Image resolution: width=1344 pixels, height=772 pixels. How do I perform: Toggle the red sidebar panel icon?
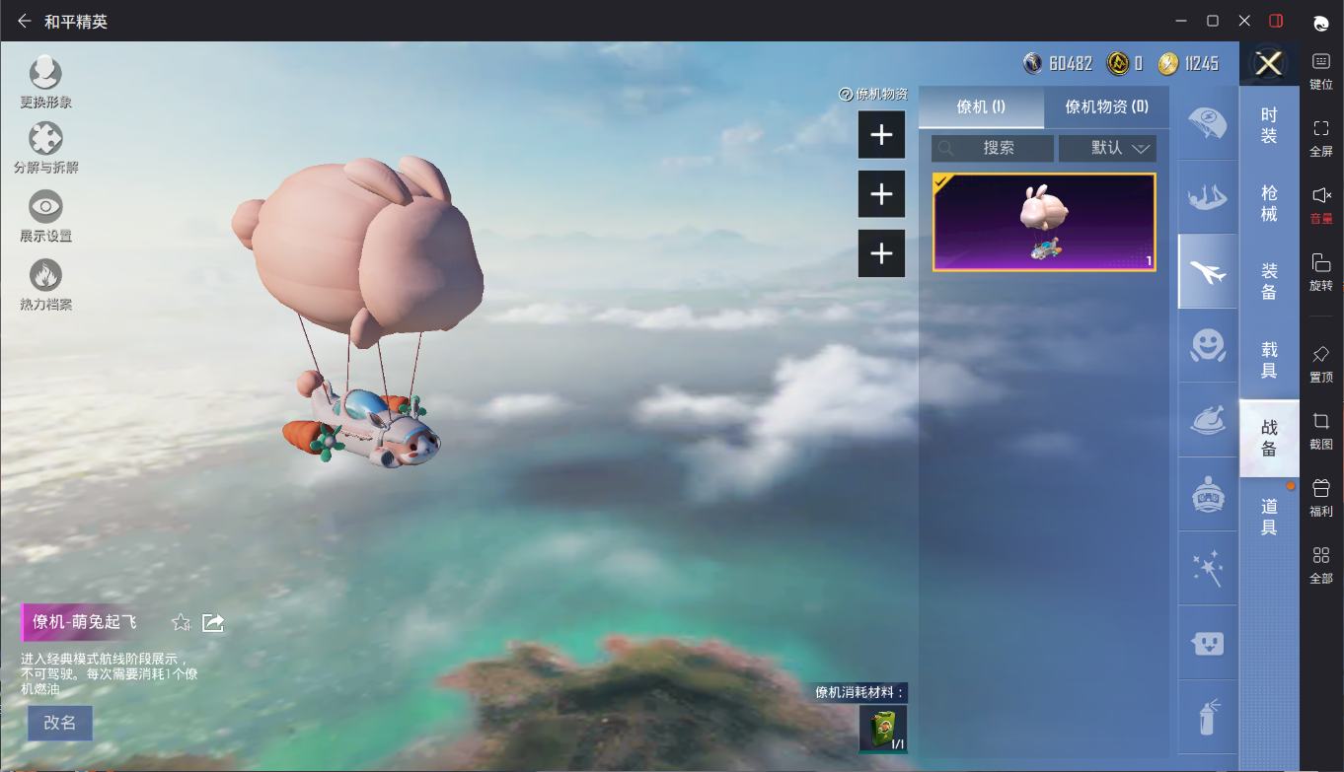[x=1276, y=21]
